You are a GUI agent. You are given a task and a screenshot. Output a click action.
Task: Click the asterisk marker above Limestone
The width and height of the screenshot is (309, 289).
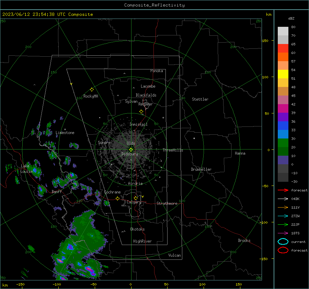(x=65, y=130)
